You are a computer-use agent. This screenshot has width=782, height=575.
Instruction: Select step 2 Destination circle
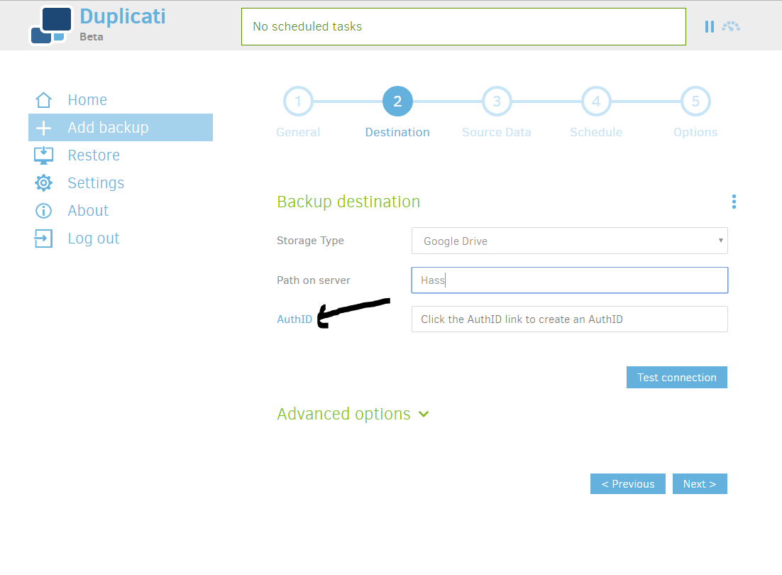[397, 102]
